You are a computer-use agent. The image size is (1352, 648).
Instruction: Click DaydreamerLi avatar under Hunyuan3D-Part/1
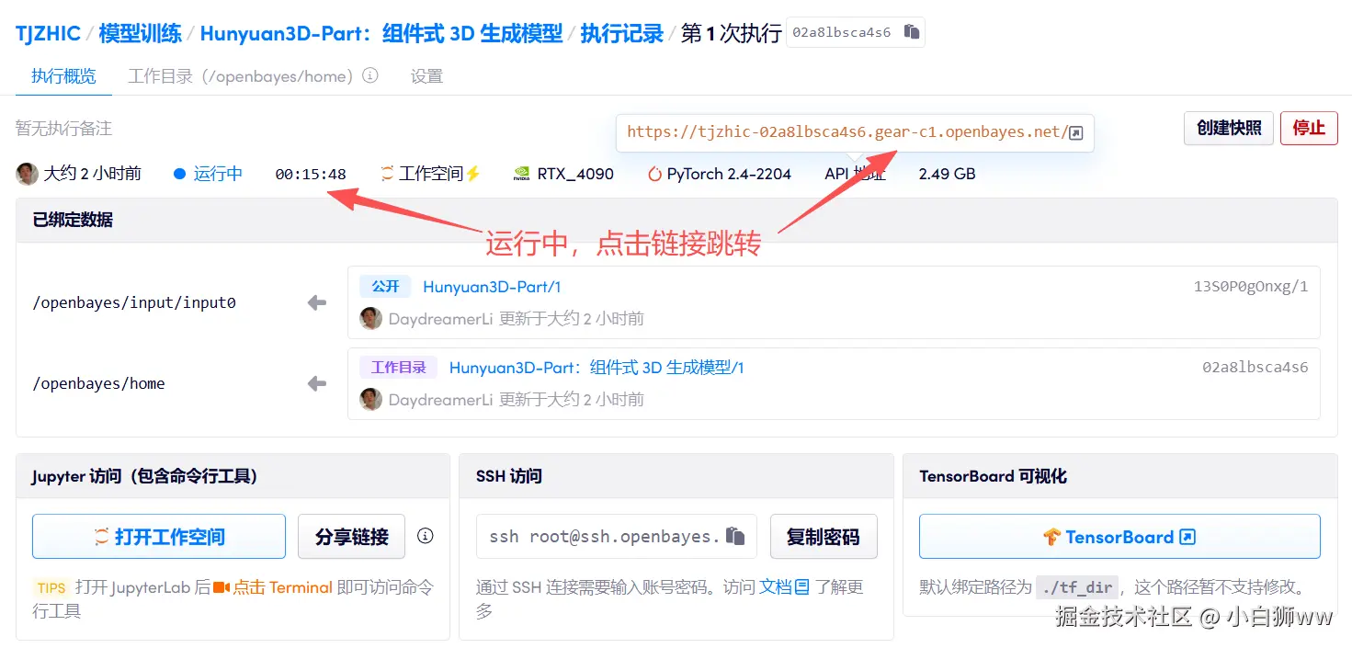click(x=370, y=318)
